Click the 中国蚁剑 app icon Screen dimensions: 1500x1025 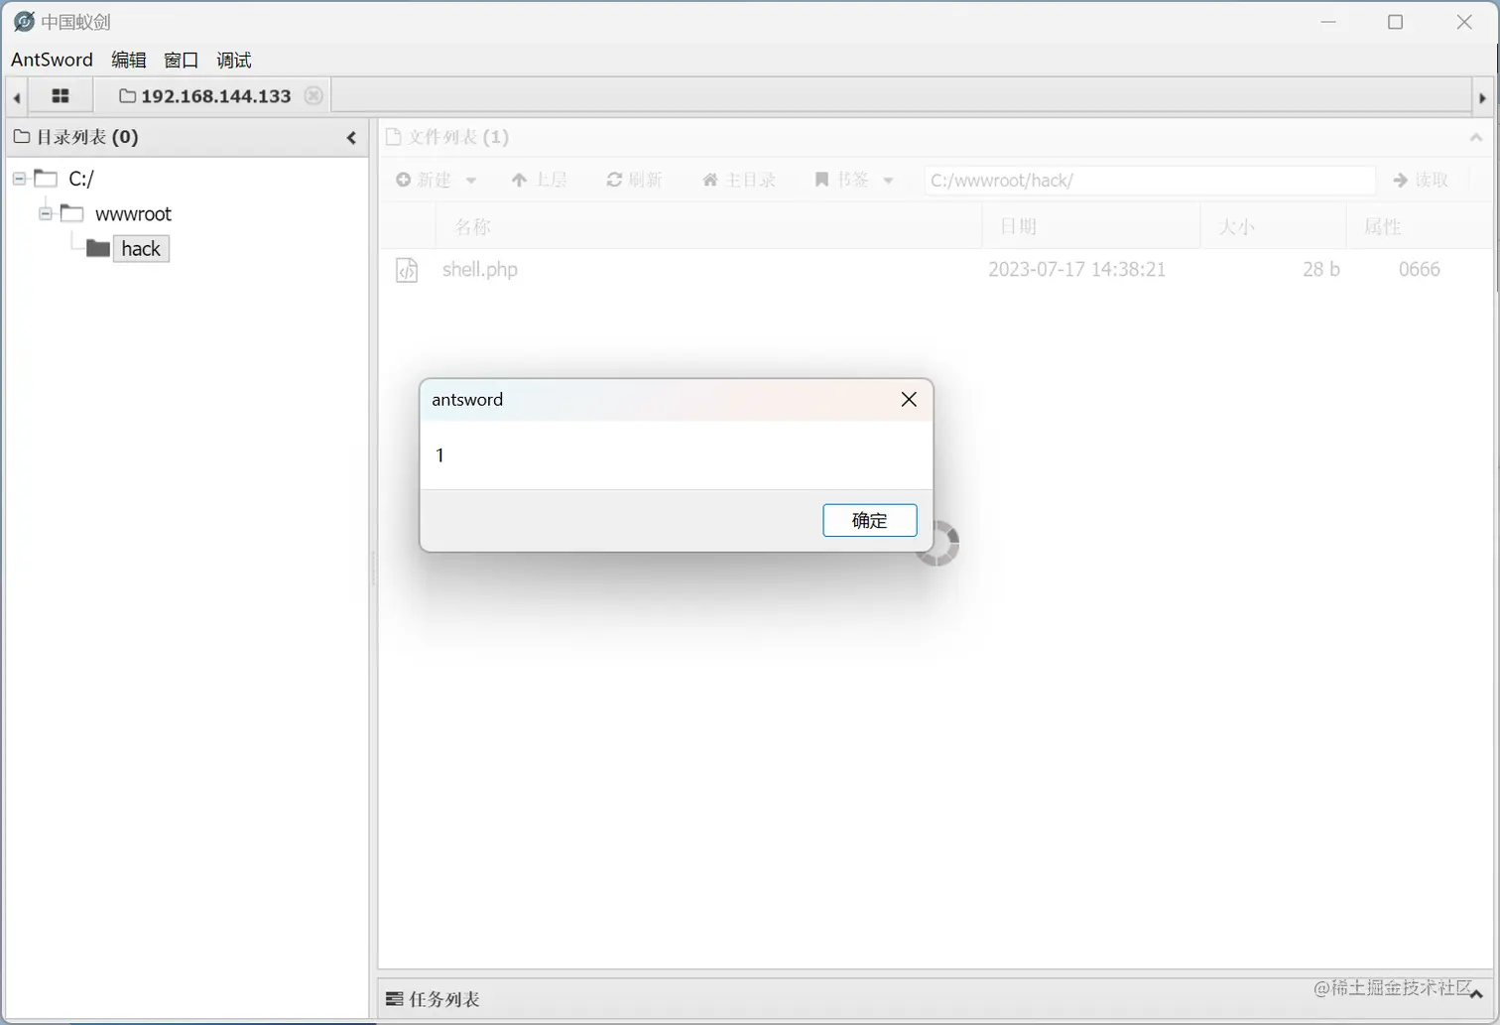coord(24,21)
